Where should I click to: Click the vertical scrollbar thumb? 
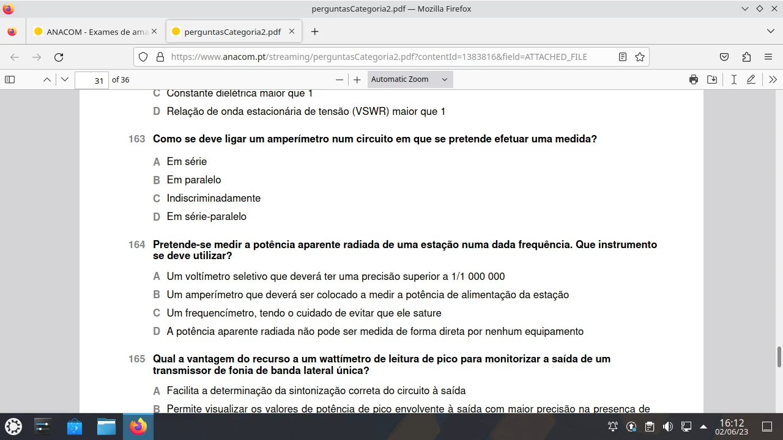click(779, 357)
